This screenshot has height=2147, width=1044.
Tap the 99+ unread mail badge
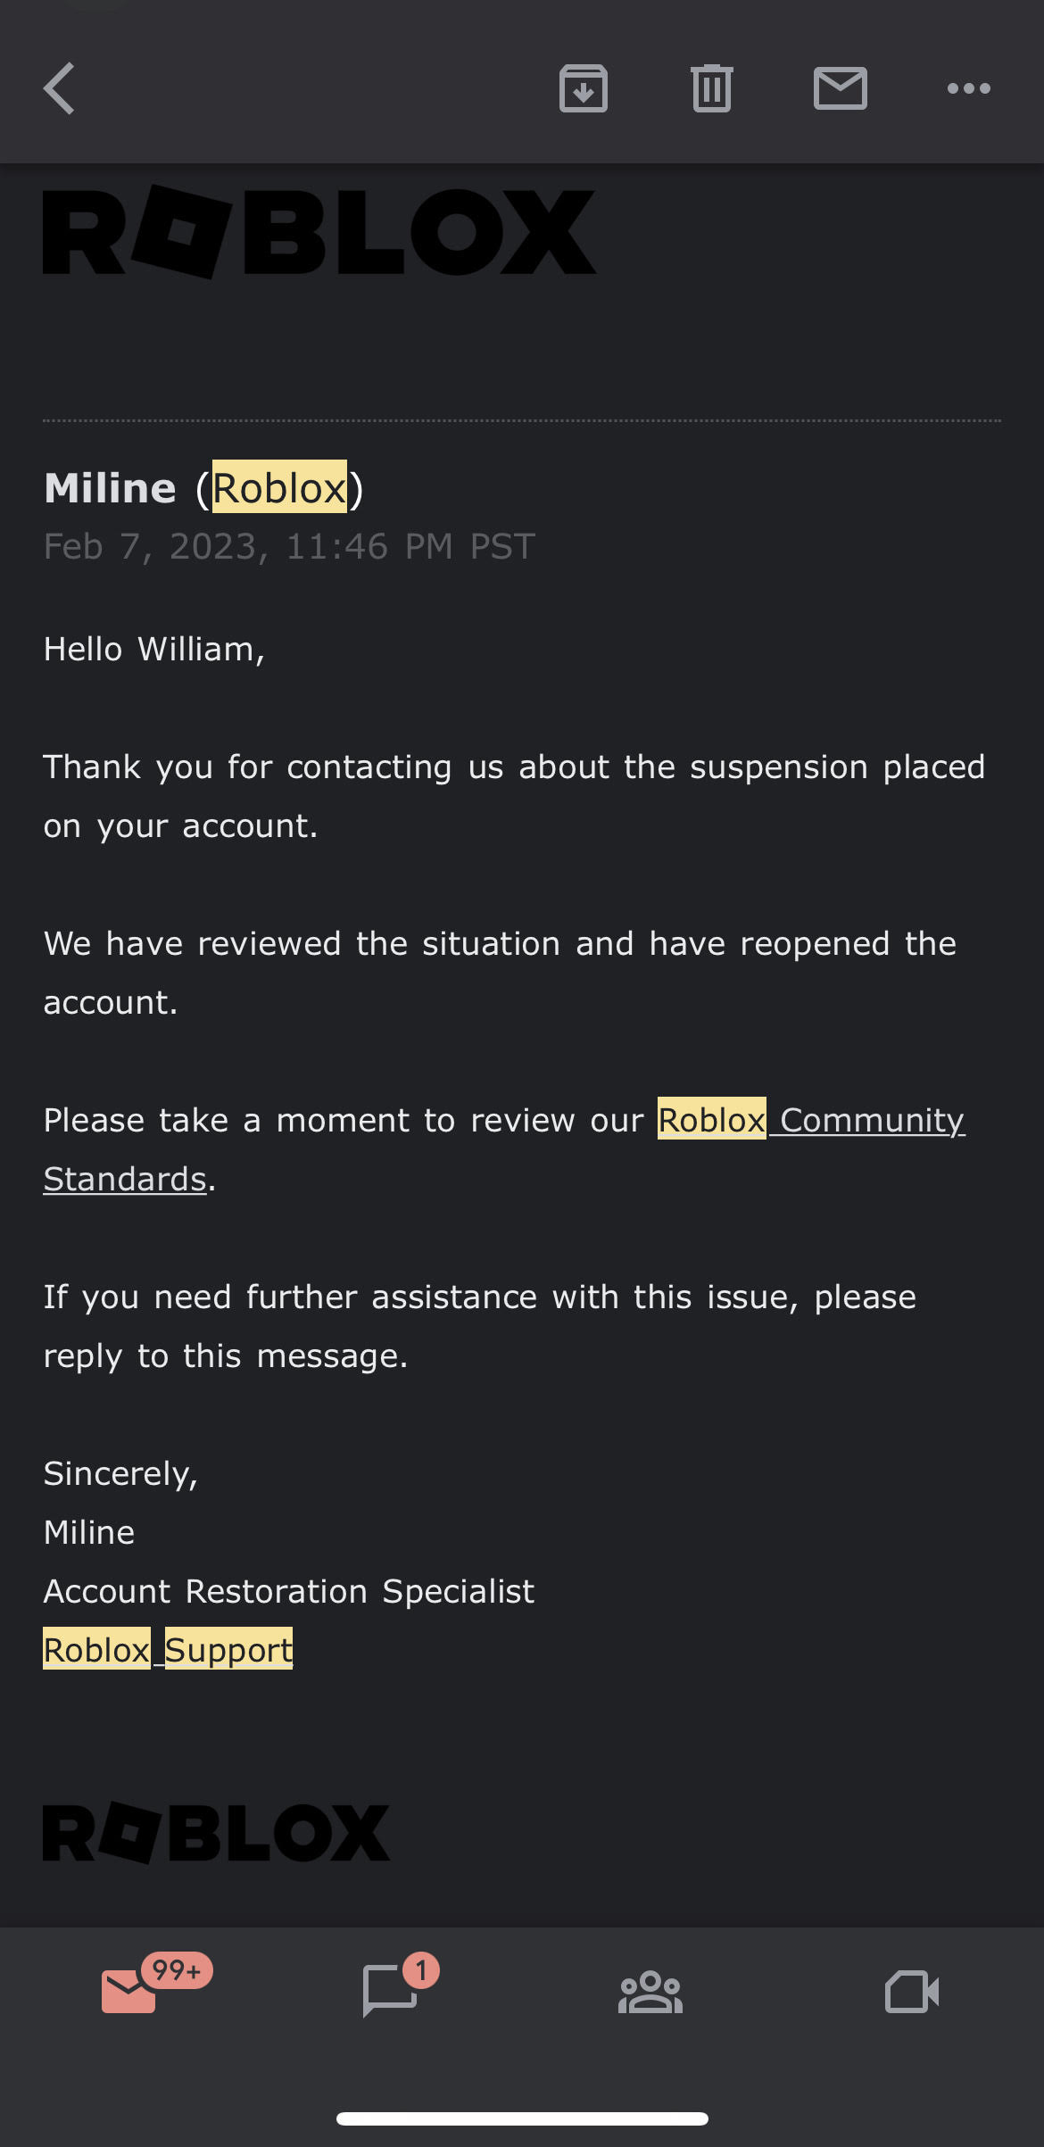[x=177, y=1970]
